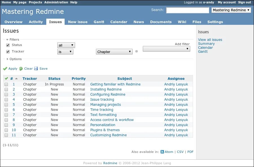Switch to the Activity tab
This screenshot has width=254, height=167.
tap(36, 22)
